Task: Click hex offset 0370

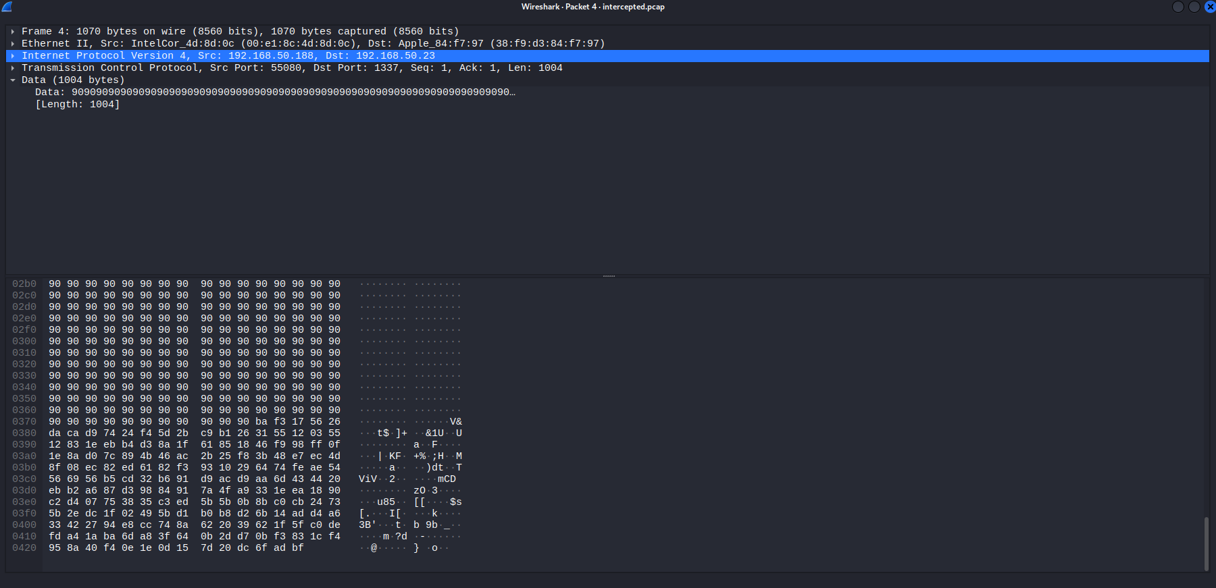Action: coord(24,422)
